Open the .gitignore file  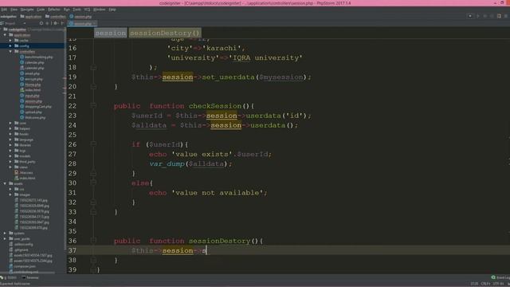19,250
